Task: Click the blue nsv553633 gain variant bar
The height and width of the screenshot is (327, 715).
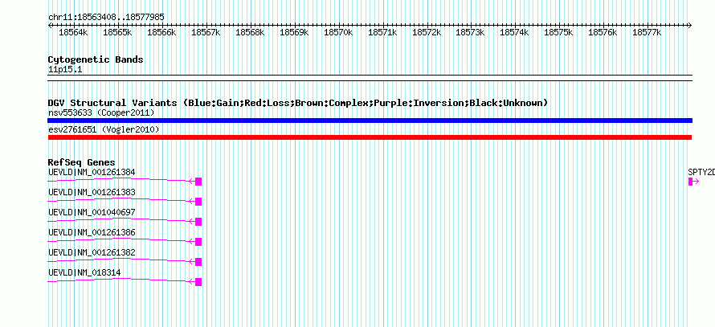Action: click(x=370, y=121)
